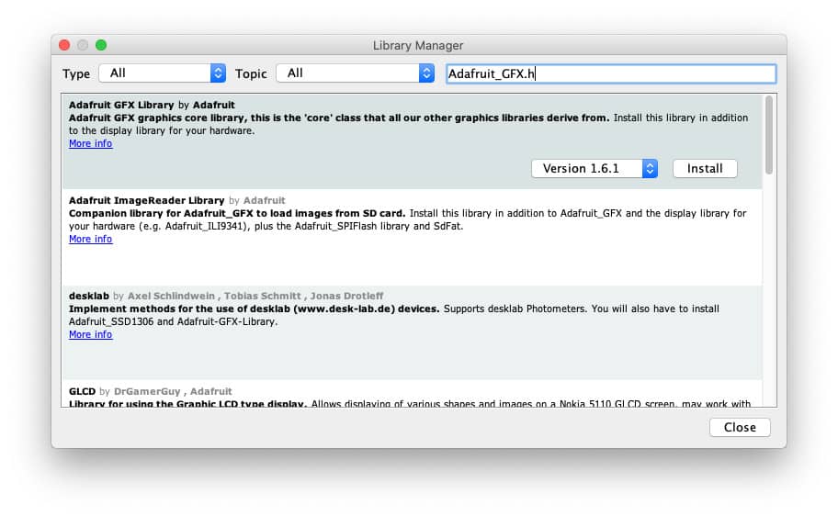Open More info for desklab library
The height and width of the screenshot is (516, 838).
pos(90,334)
